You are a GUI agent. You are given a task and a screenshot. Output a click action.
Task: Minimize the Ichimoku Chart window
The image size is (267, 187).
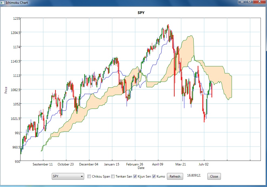pyautogui.click(x=242, y=2)
